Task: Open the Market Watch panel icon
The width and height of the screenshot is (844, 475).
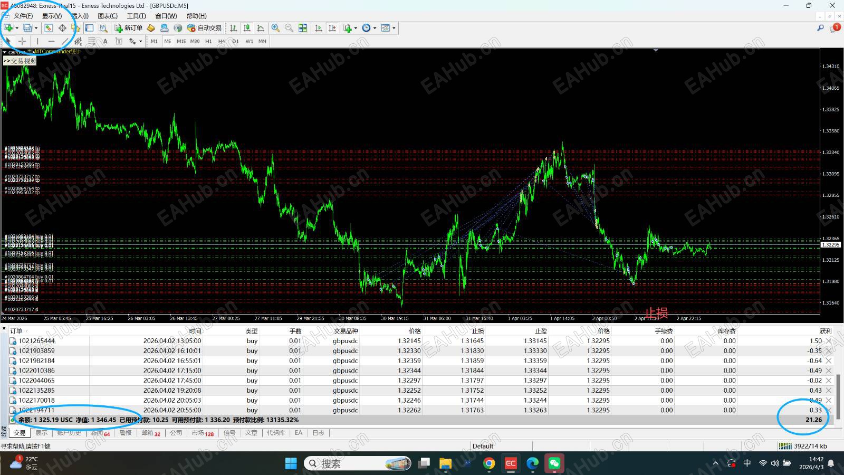Action: 49,28
